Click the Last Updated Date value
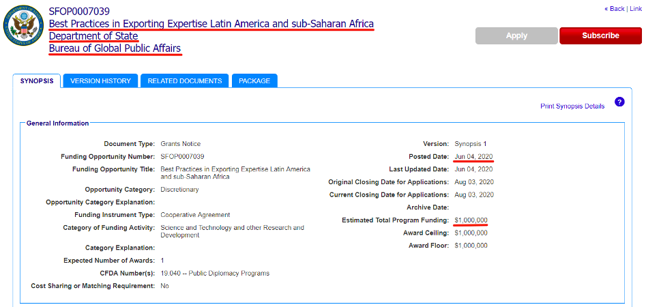The height and width of the screenshot is (307, 646). click(474, 169)
